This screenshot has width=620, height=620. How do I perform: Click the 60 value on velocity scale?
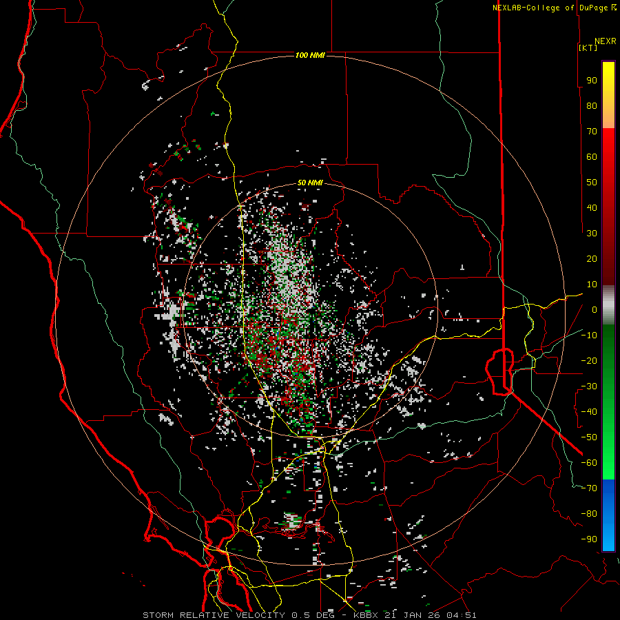coord(592,156)
